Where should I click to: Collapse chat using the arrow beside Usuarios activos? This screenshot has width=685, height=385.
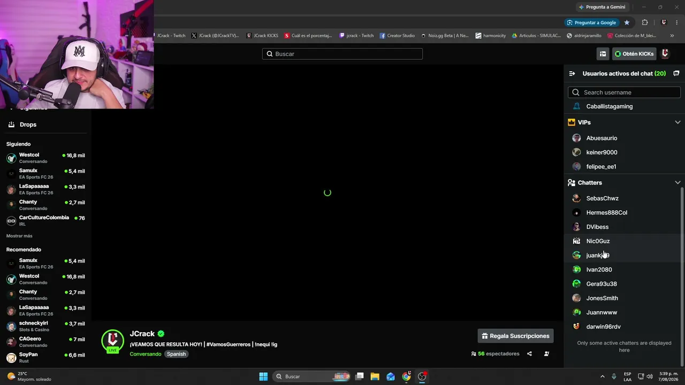click(572, 74)
